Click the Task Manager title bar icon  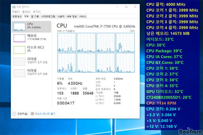14,7
